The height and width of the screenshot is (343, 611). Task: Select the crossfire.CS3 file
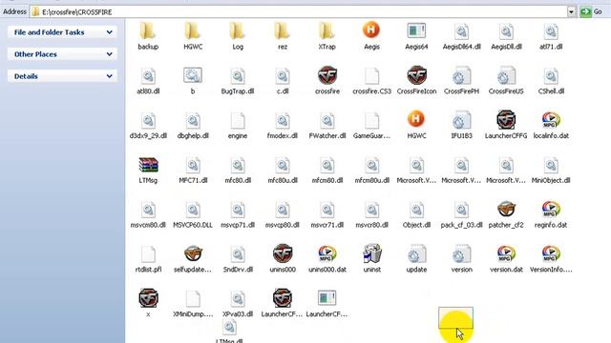click(371, 76)
